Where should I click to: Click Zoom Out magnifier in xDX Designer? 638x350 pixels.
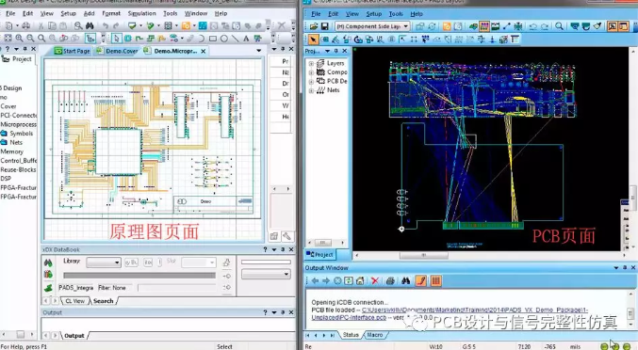[x=30, y=39]
